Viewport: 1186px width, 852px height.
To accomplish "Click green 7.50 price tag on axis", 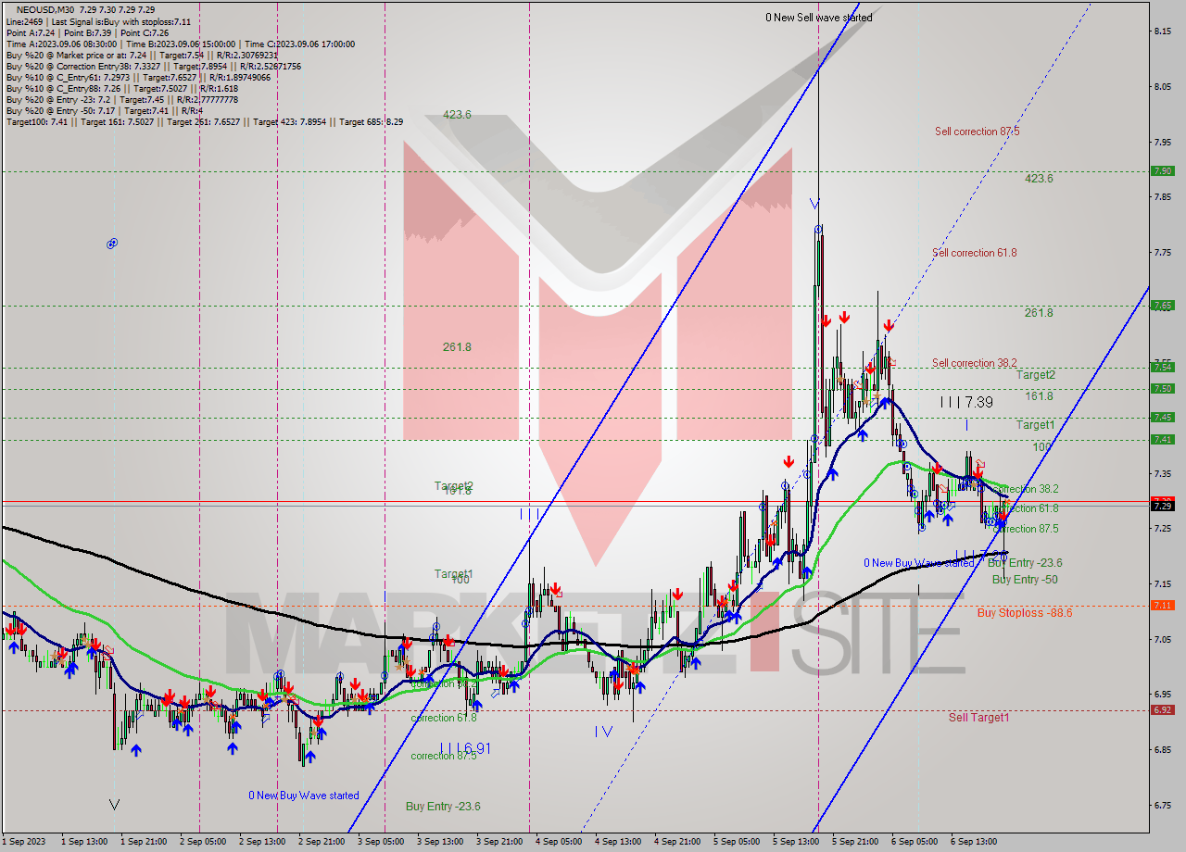I will [x=1163, y=389].
